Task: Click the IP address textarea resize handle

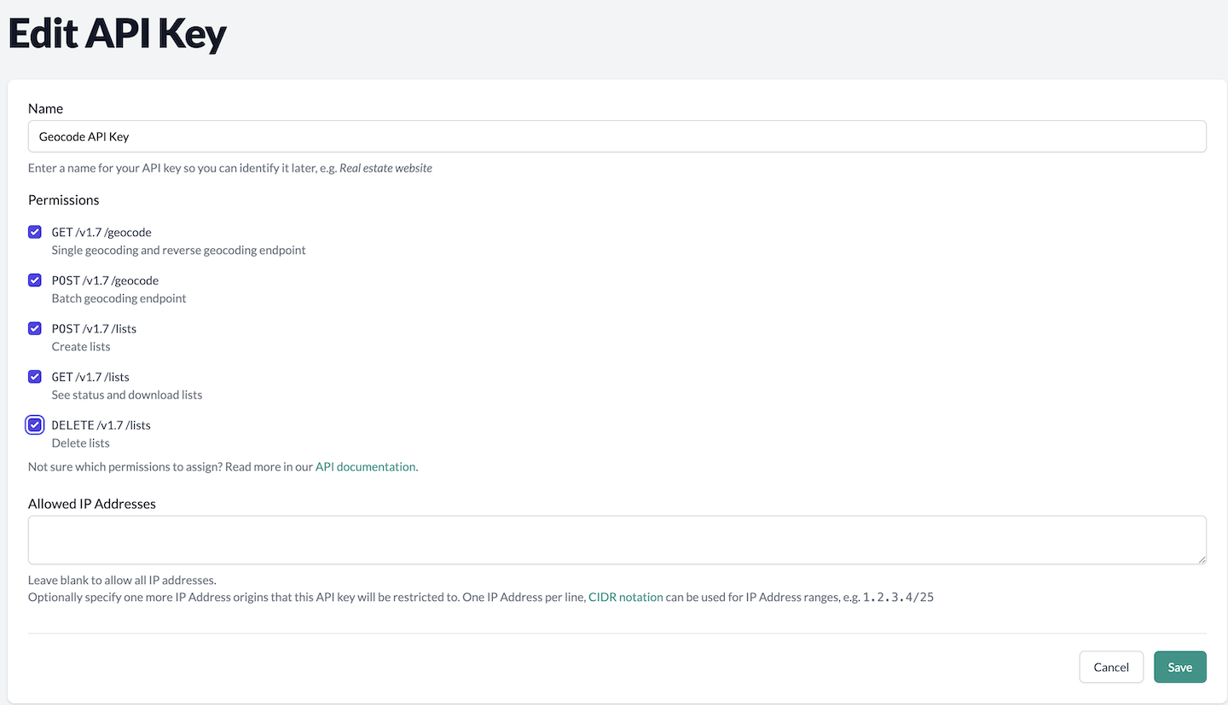Action: [1201, 558]
